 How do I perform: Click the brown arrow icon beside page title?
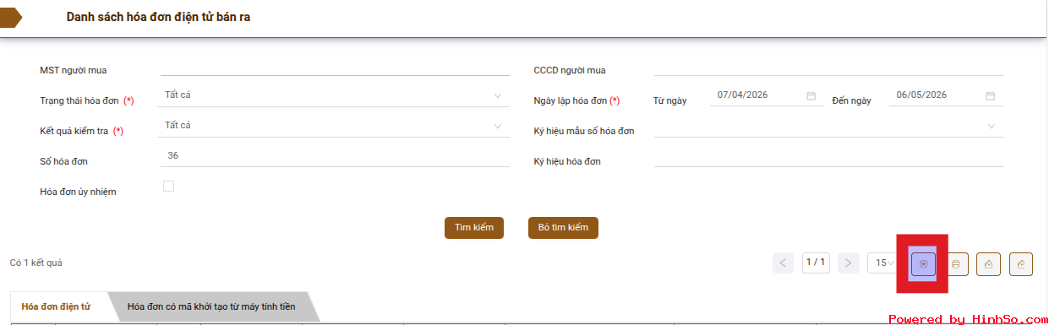pyautogui.click(x=11, y=17)
